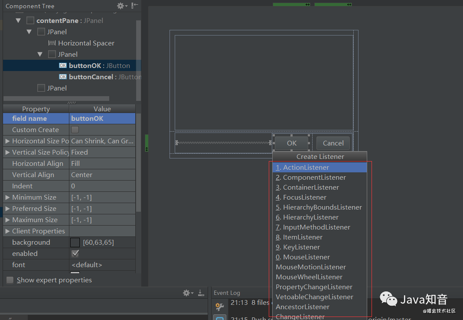
Task: Select HierarchyListener option
Action: pyautogui.click(x=320, y=217)
